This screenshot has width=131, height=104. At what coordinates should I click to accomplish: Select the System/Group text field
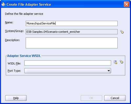pos(72,32)
